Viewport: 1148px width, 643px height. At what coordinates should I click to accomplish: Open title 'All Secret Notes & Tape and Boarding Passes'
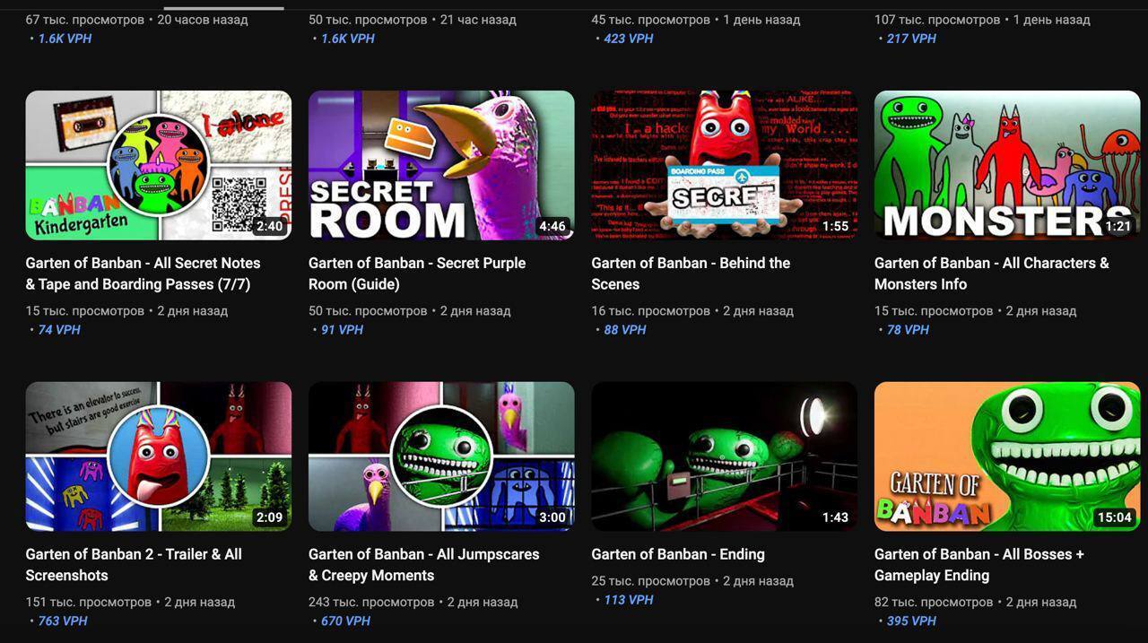pos(143,274)
